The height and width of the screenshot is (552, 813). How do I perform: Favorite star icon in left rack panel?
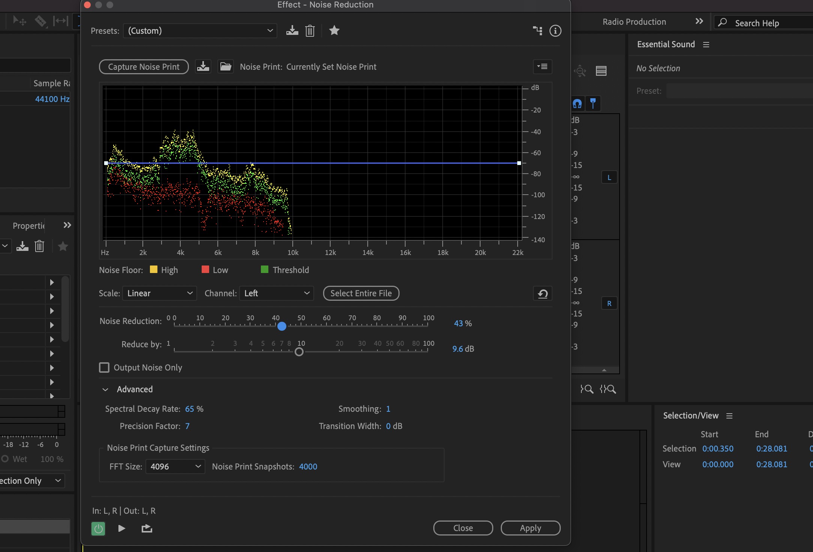[63, 246]
